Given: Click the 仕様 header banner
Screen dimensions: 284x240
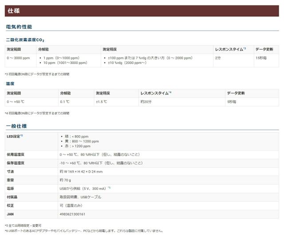Looking at the screenshot, I should pos(142,11).
